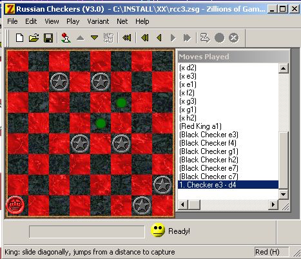
Task: Select black checker on g1
Action: click(x=142, y=206)
